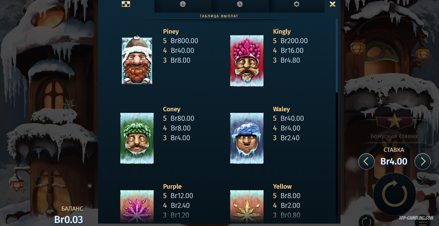Open the history clock tab

click(x=240, y=4)
